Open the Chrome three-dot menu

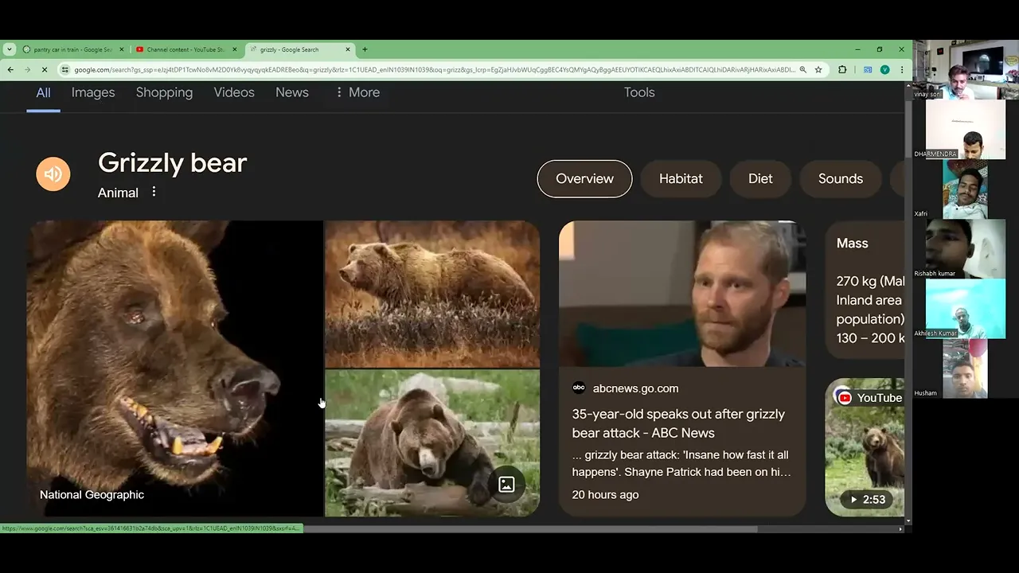(901, 70)
